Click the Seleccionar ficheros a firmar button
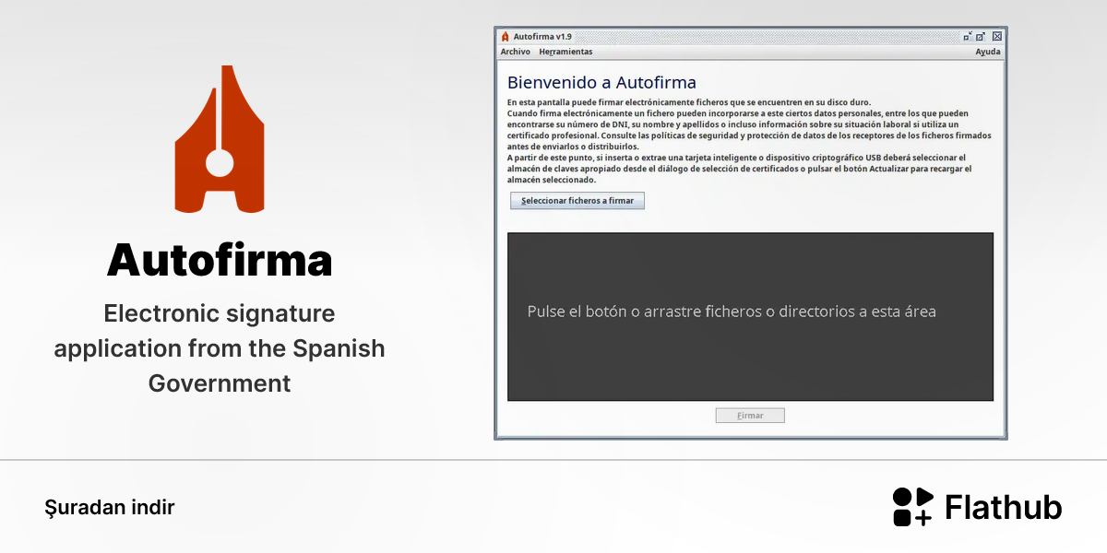 coord(577,201)
